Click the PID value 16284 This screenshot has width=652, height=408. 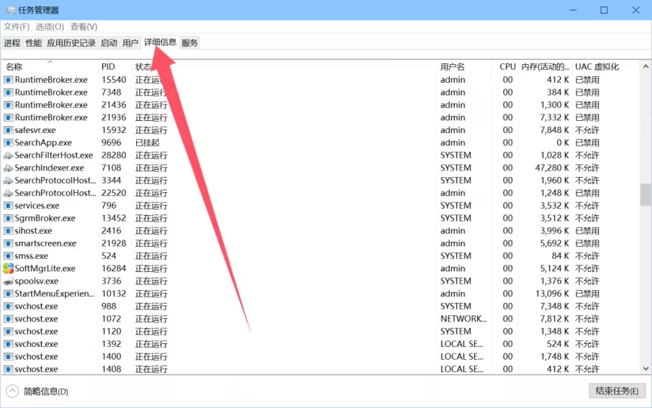114,268
